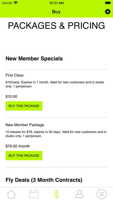This screenshot has width=113, height=201.
Task: Tap the New Member Specials heading
Action: tap(34, 59)
